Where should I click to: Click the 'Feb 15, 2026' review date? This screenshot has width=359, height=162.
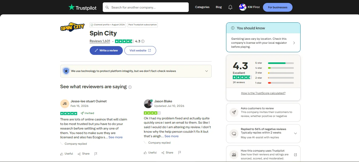point(80,106)
